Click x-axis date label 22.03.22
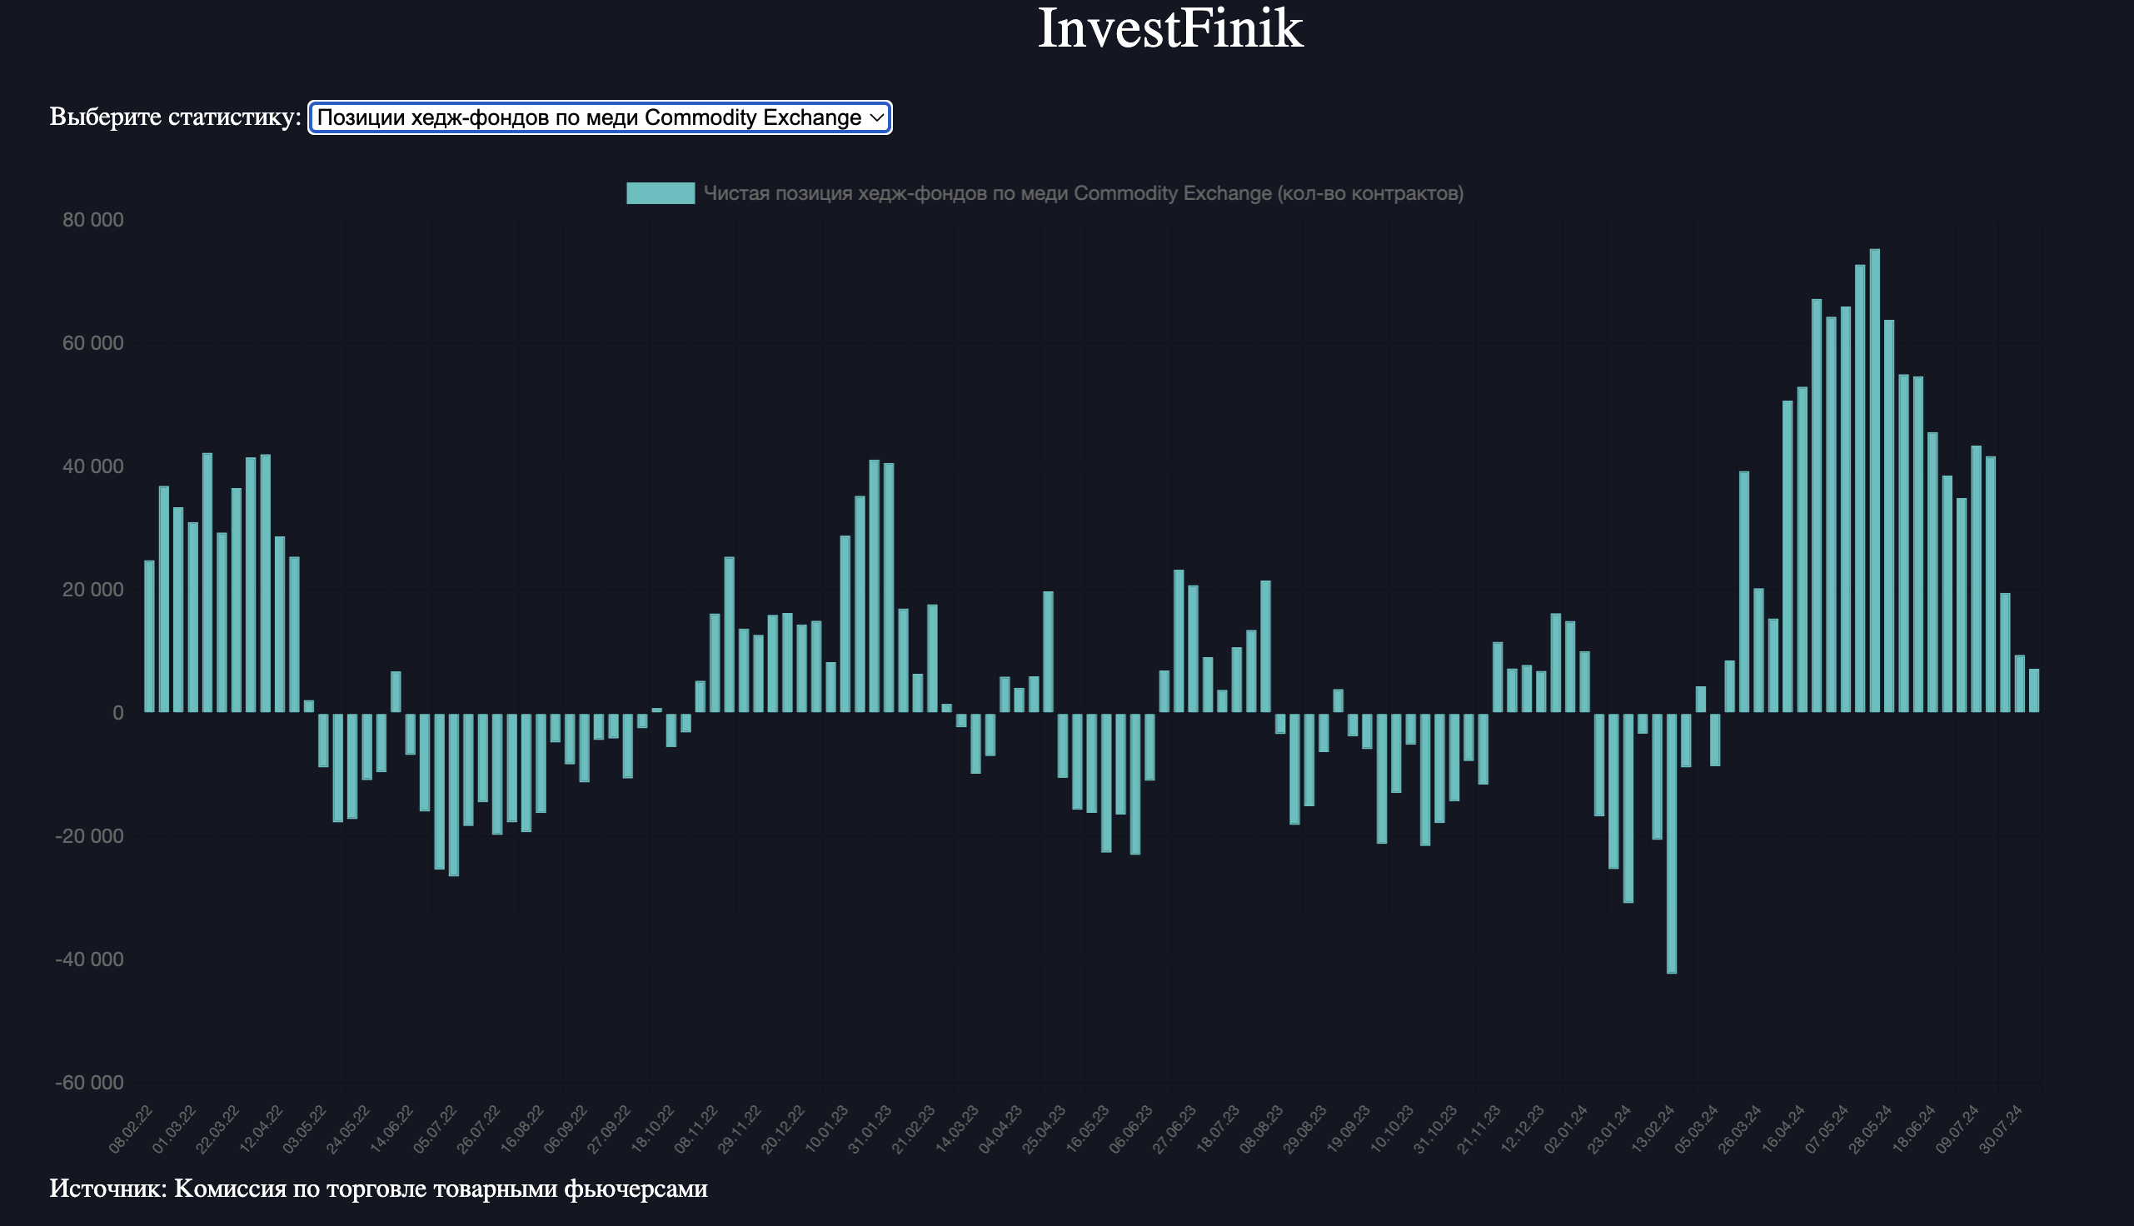The width and height of the screenshot is (2134, 1226). pyautogui.click(x=217, y=1129)
